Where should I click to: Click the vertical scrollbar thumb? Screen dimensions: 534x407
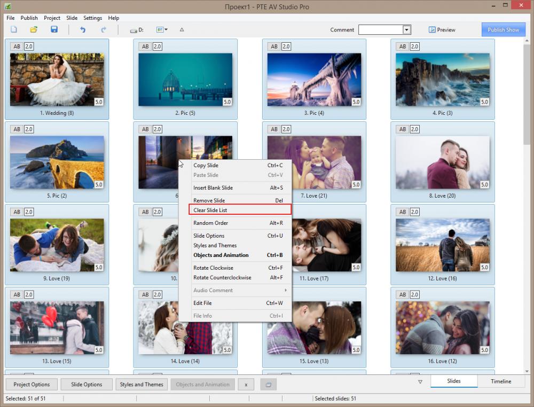tap(527, 94)
